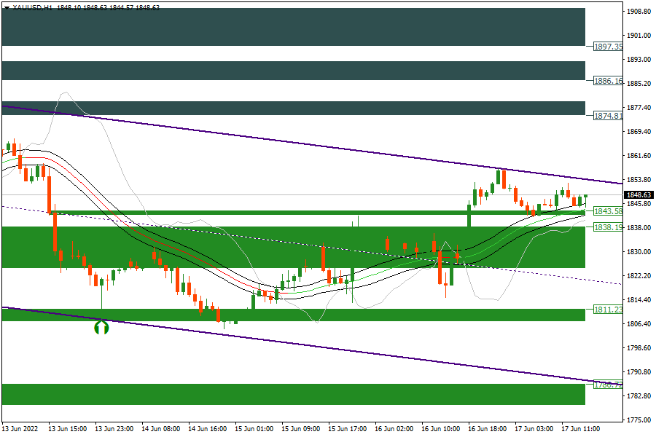Image resolution: width=656 pixels, height=437 pixels.
Task: Click the 1874.81 resistance level label
Action: click(607, 116)
